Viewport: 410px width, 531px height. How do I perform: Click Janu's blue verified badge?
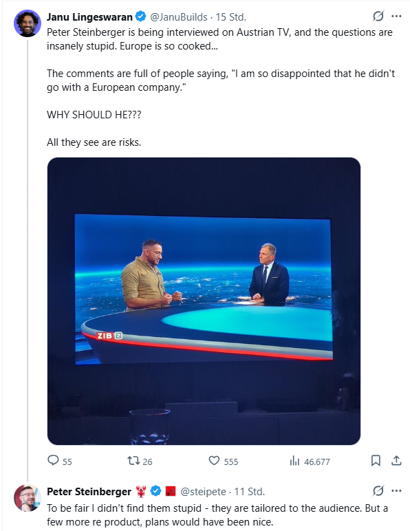point(140,17)
